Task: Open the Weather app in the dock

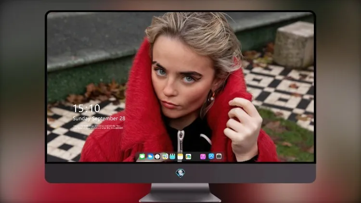Action: 150,156
